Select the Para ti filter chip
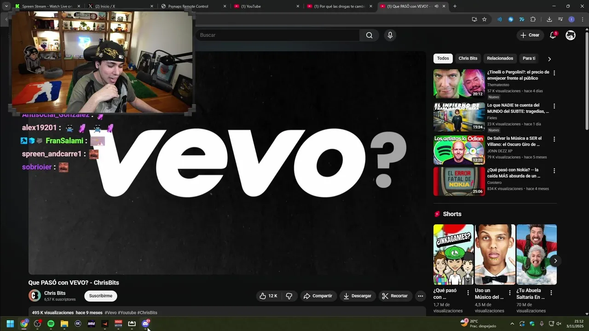The image size is (589, 331). pyautogui.click(x=529, y=58)
